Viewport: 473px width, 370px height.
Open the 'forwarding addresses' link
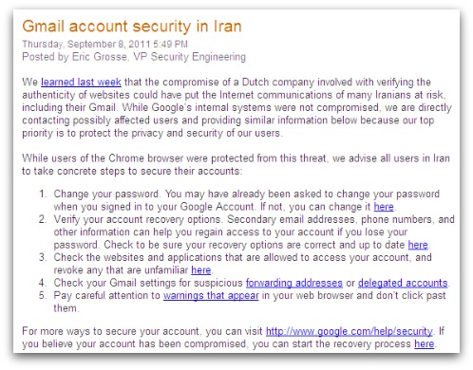pyautogui.click(x=294, y=283)
